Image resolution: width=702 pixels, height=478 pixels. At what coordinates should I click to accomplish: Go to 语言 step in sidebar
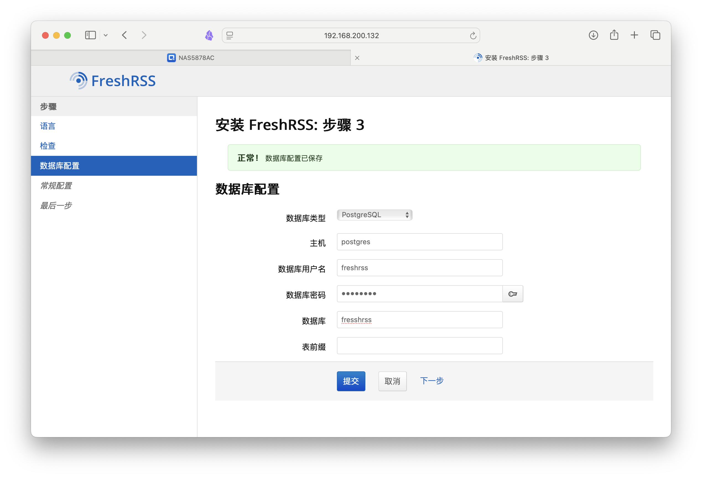[48, 126]
